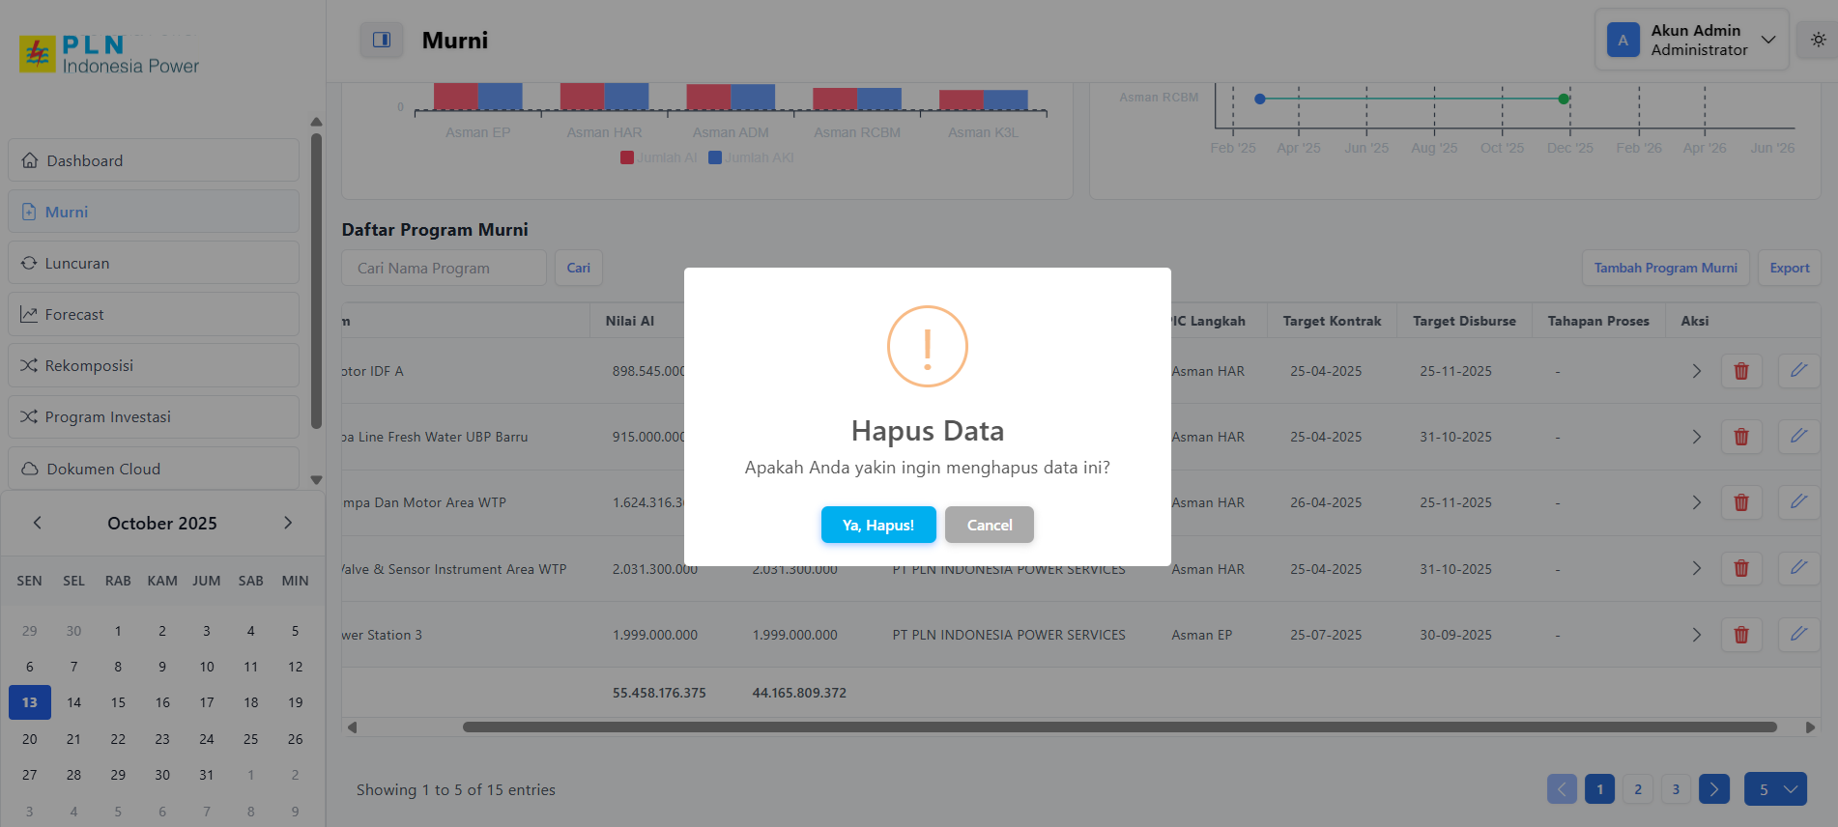Image resolution: width=1838 pixels, height=827 pixels.
Task: Toggle the sidebar panel icon
Action: [x=382, y=40]
